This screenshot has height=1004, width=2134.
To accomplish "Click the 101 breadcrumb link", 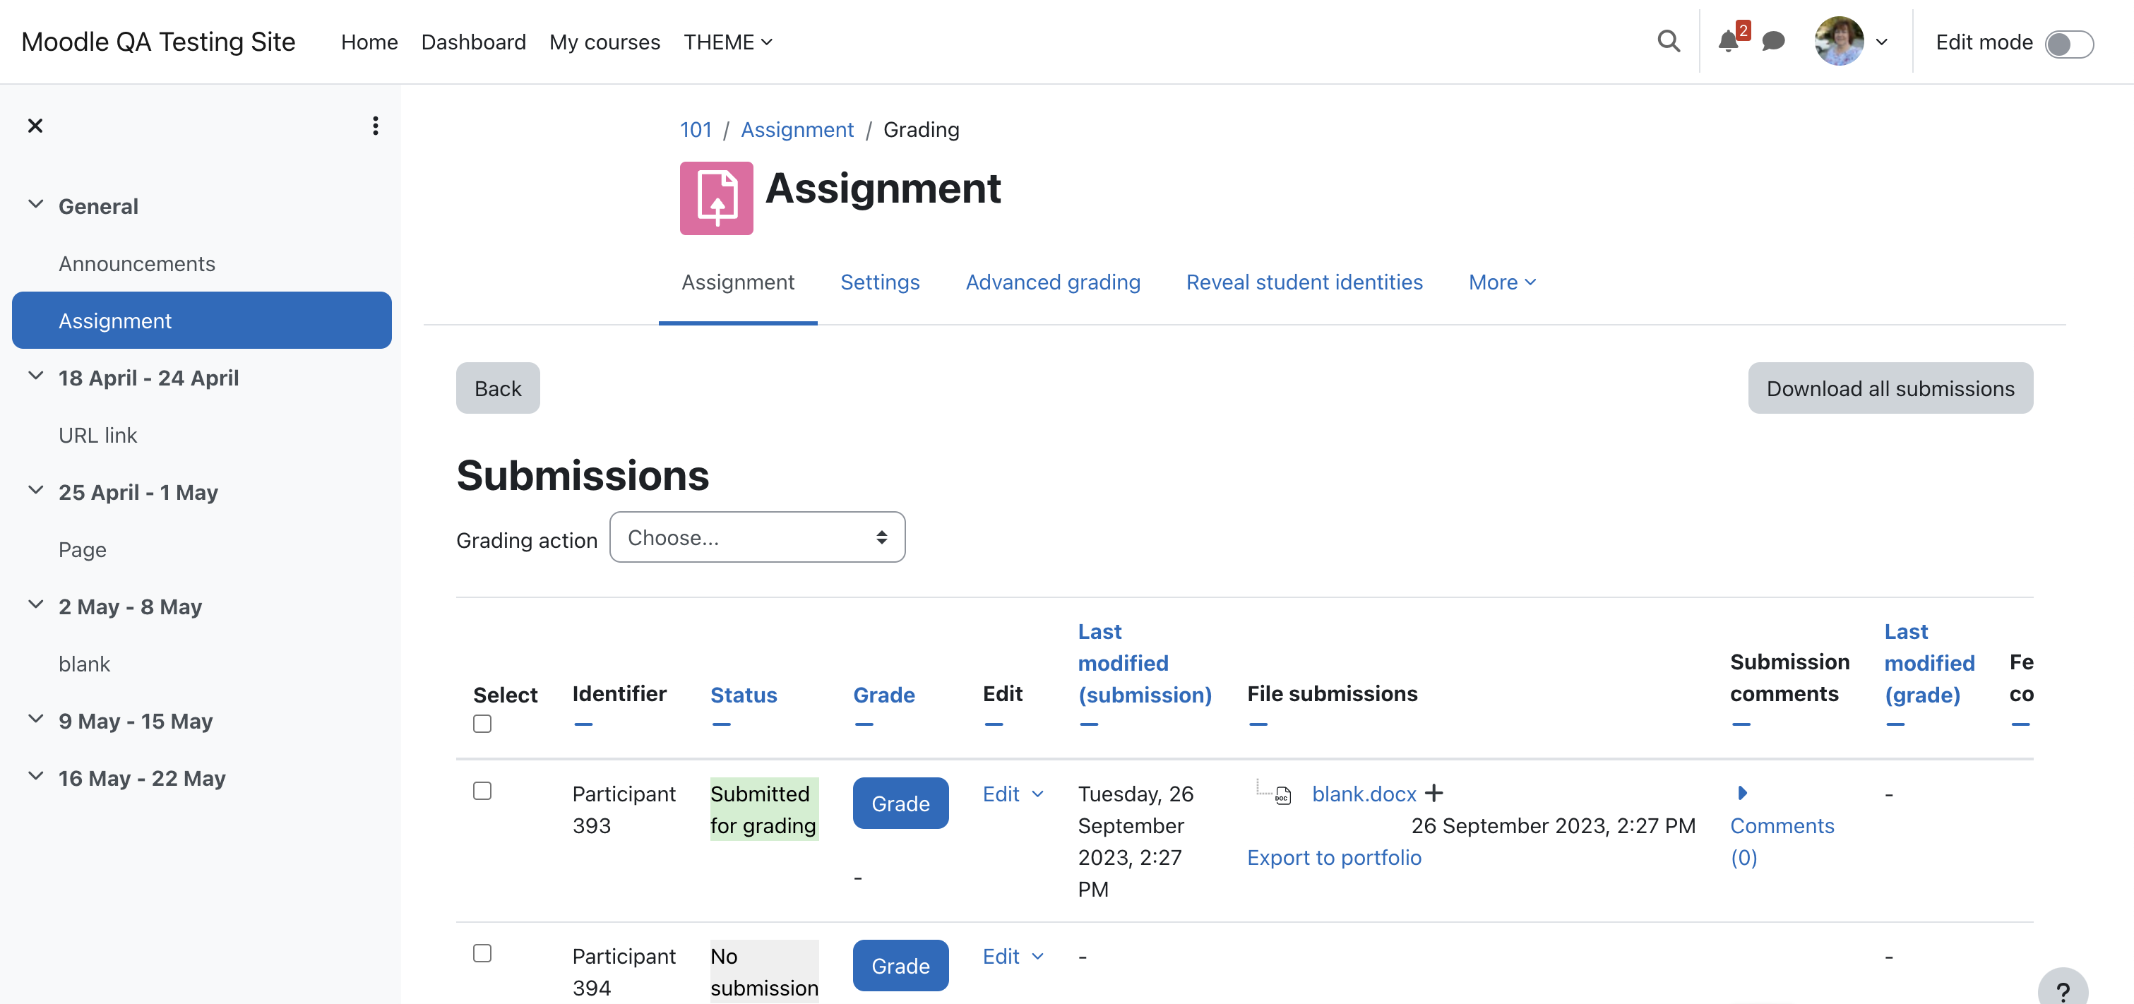I will click(696, 130).
